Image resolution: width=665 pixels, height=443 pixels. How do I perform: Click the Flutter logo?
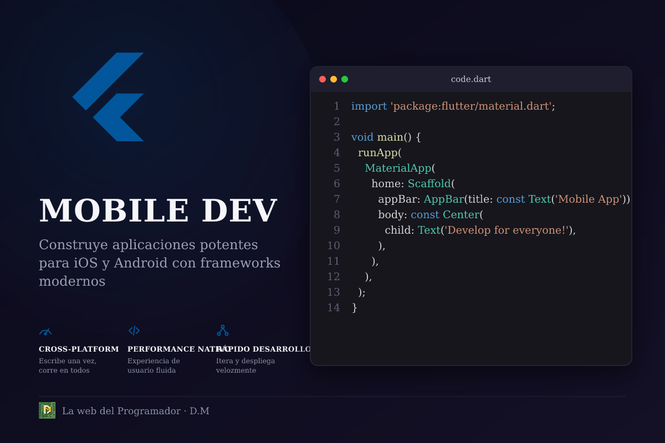pos(108,97)
